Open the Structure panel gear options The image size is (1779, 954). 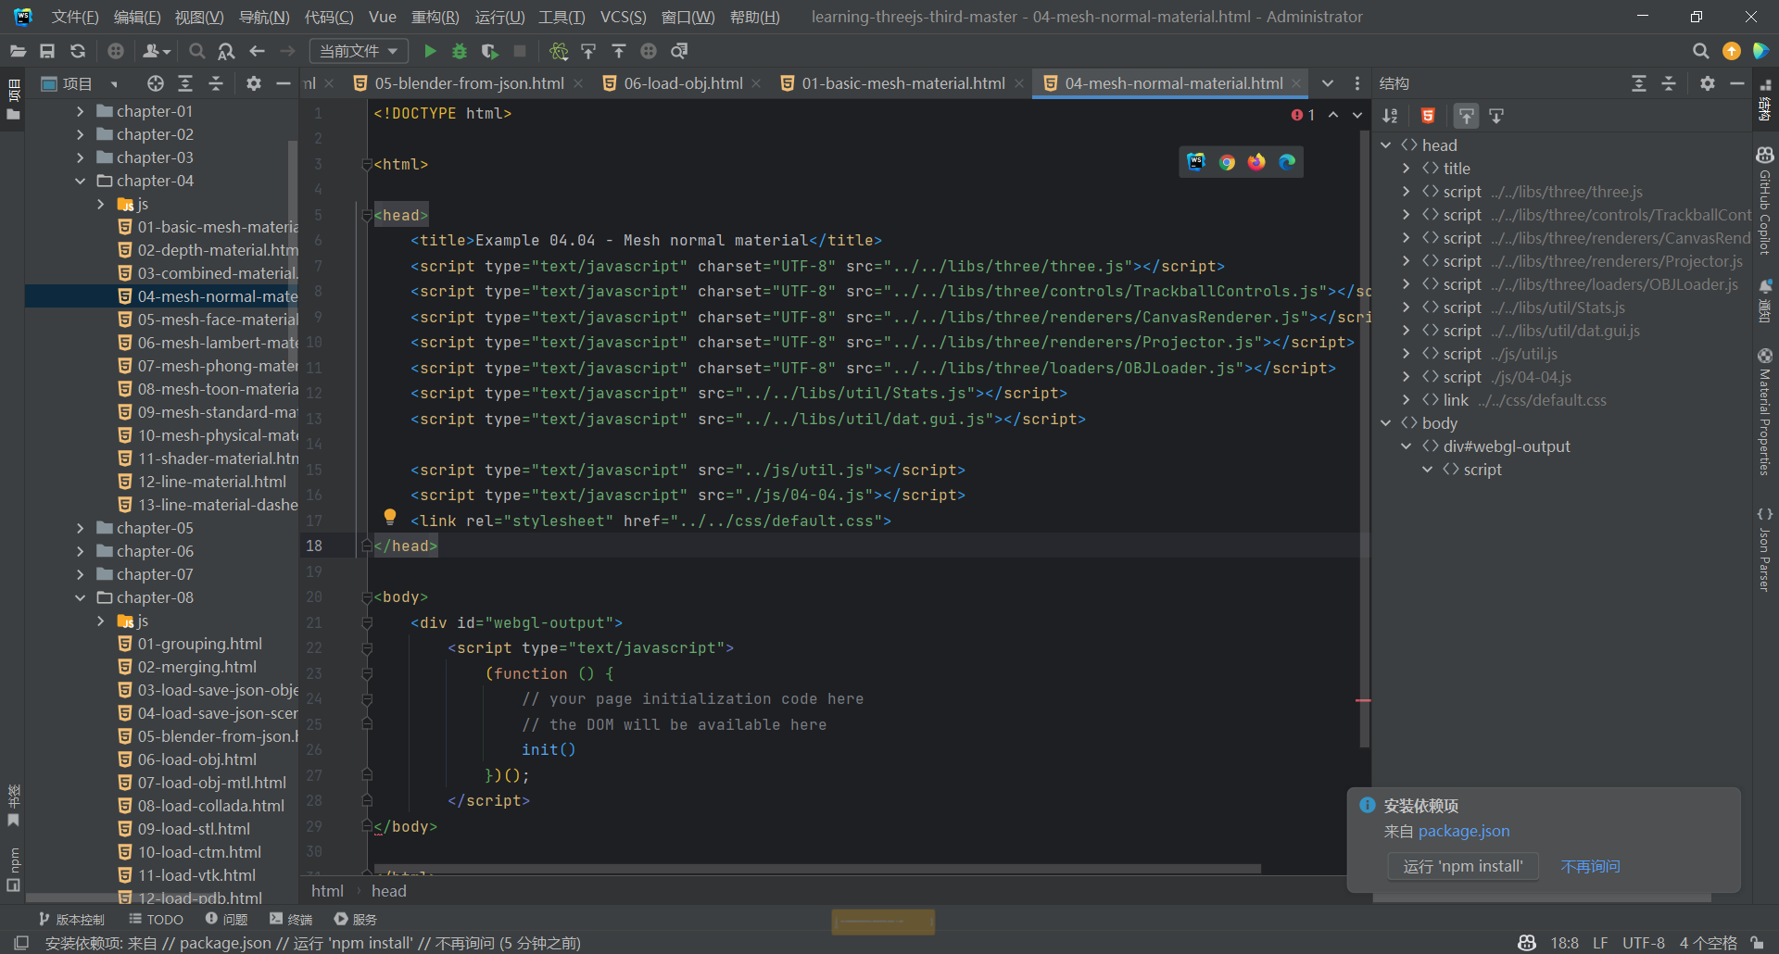(1707, 83)
